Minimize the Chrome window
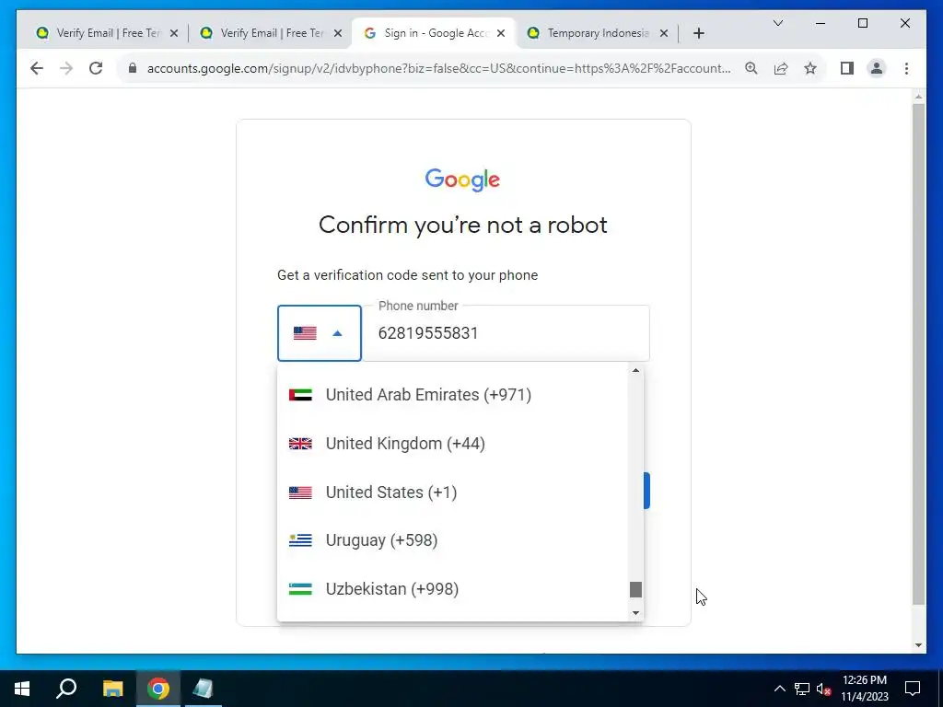Viewport: 943px width, 707px height. click(x=821, y=23)
